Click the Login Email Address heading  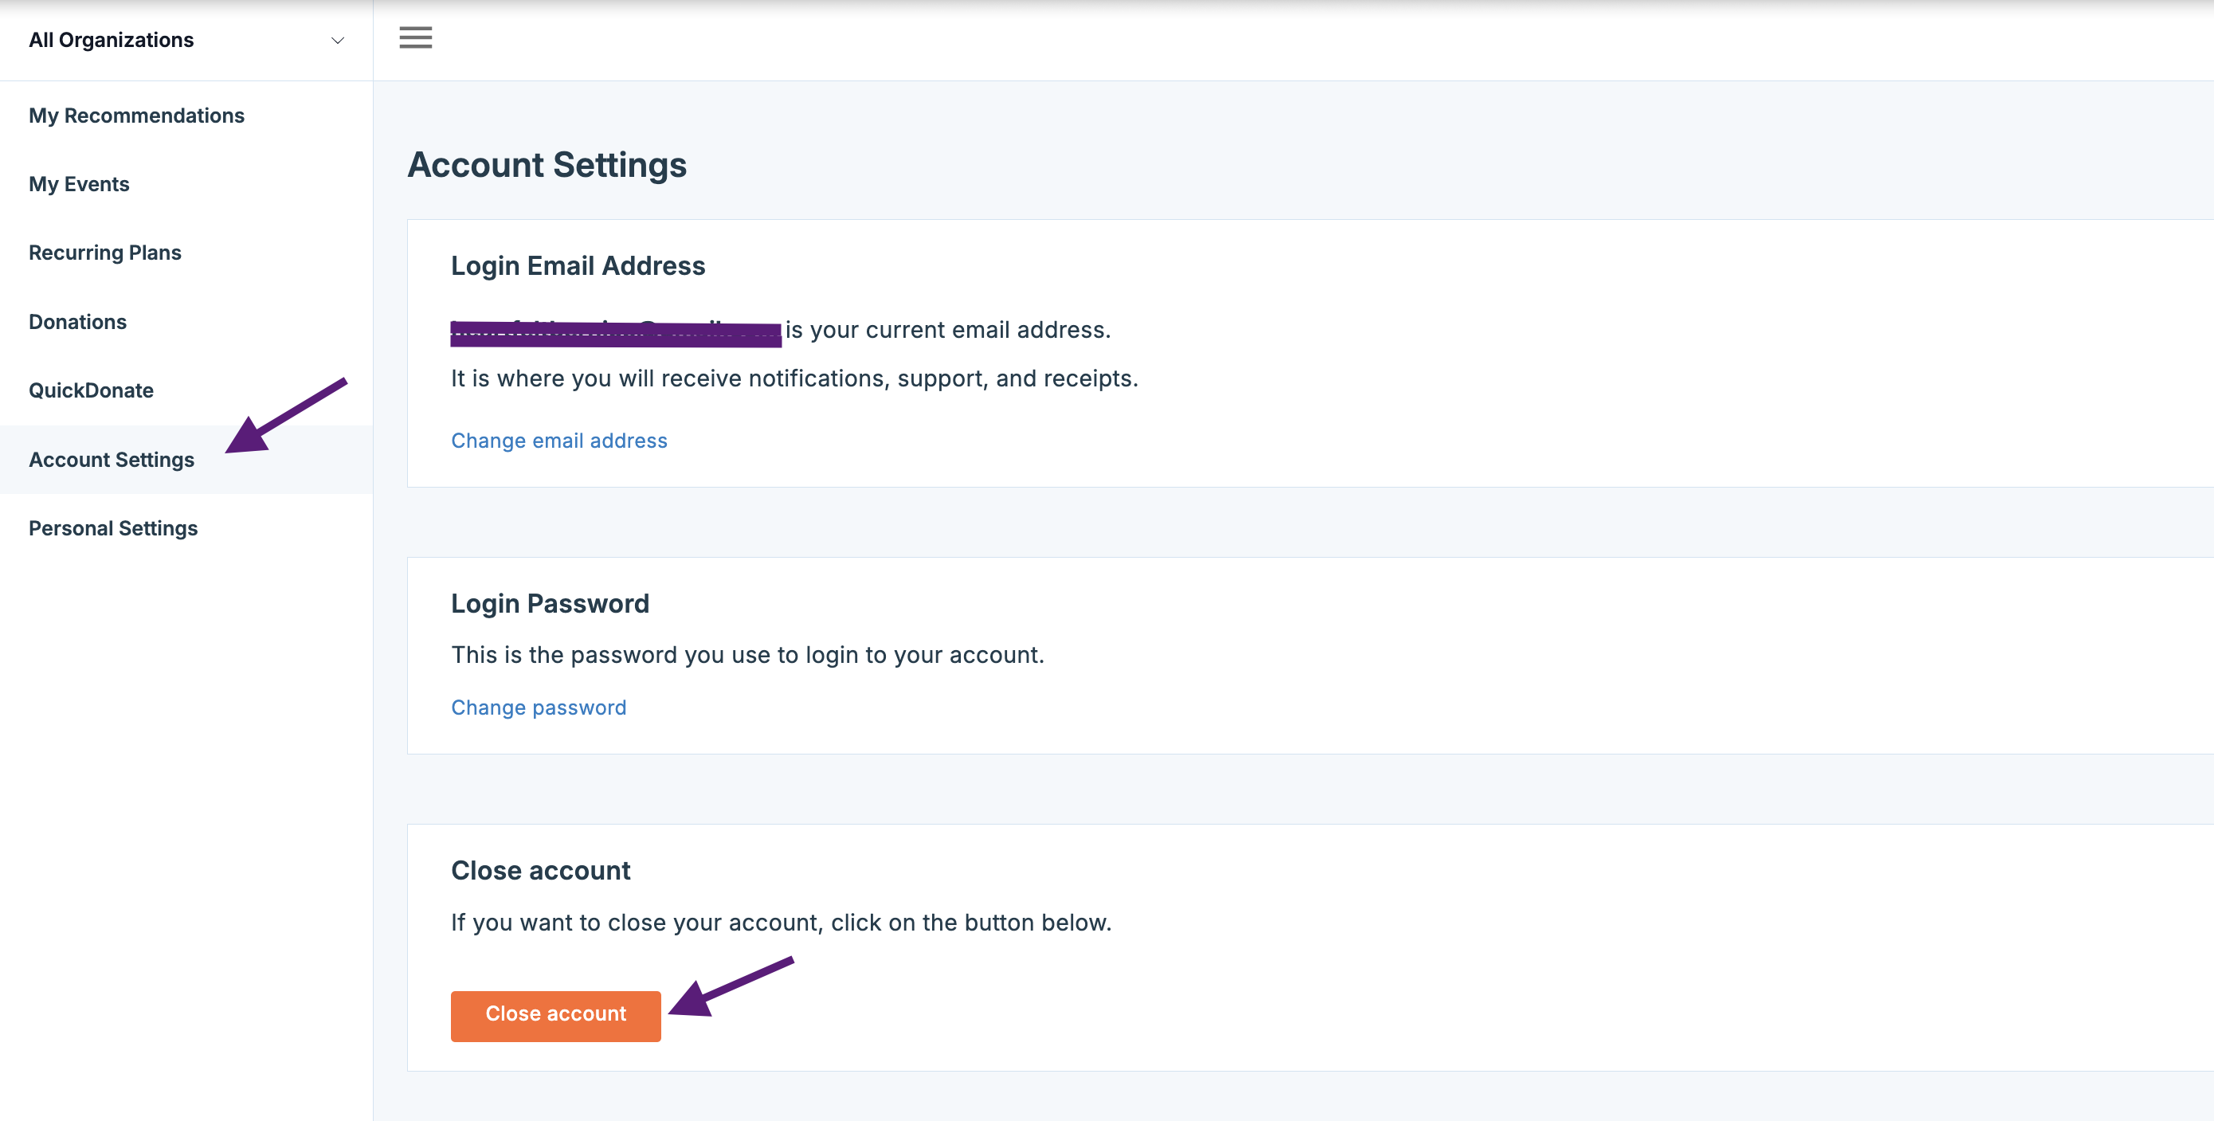(578, 265)
